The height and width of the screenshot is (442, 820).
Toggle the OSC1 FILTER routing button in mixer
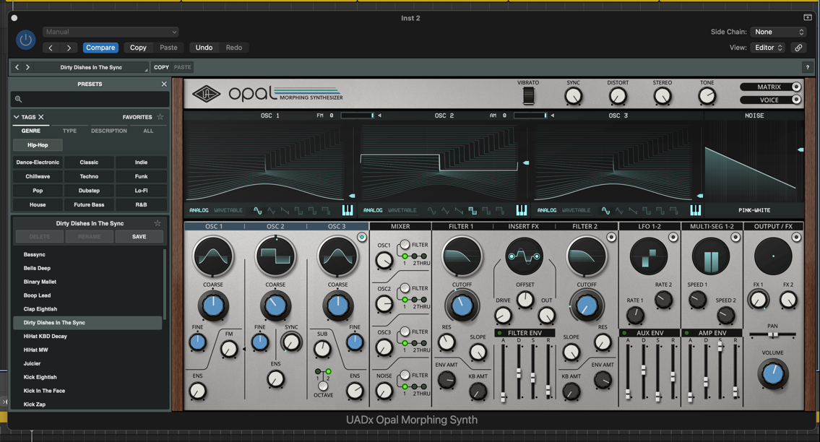(405, 245)
